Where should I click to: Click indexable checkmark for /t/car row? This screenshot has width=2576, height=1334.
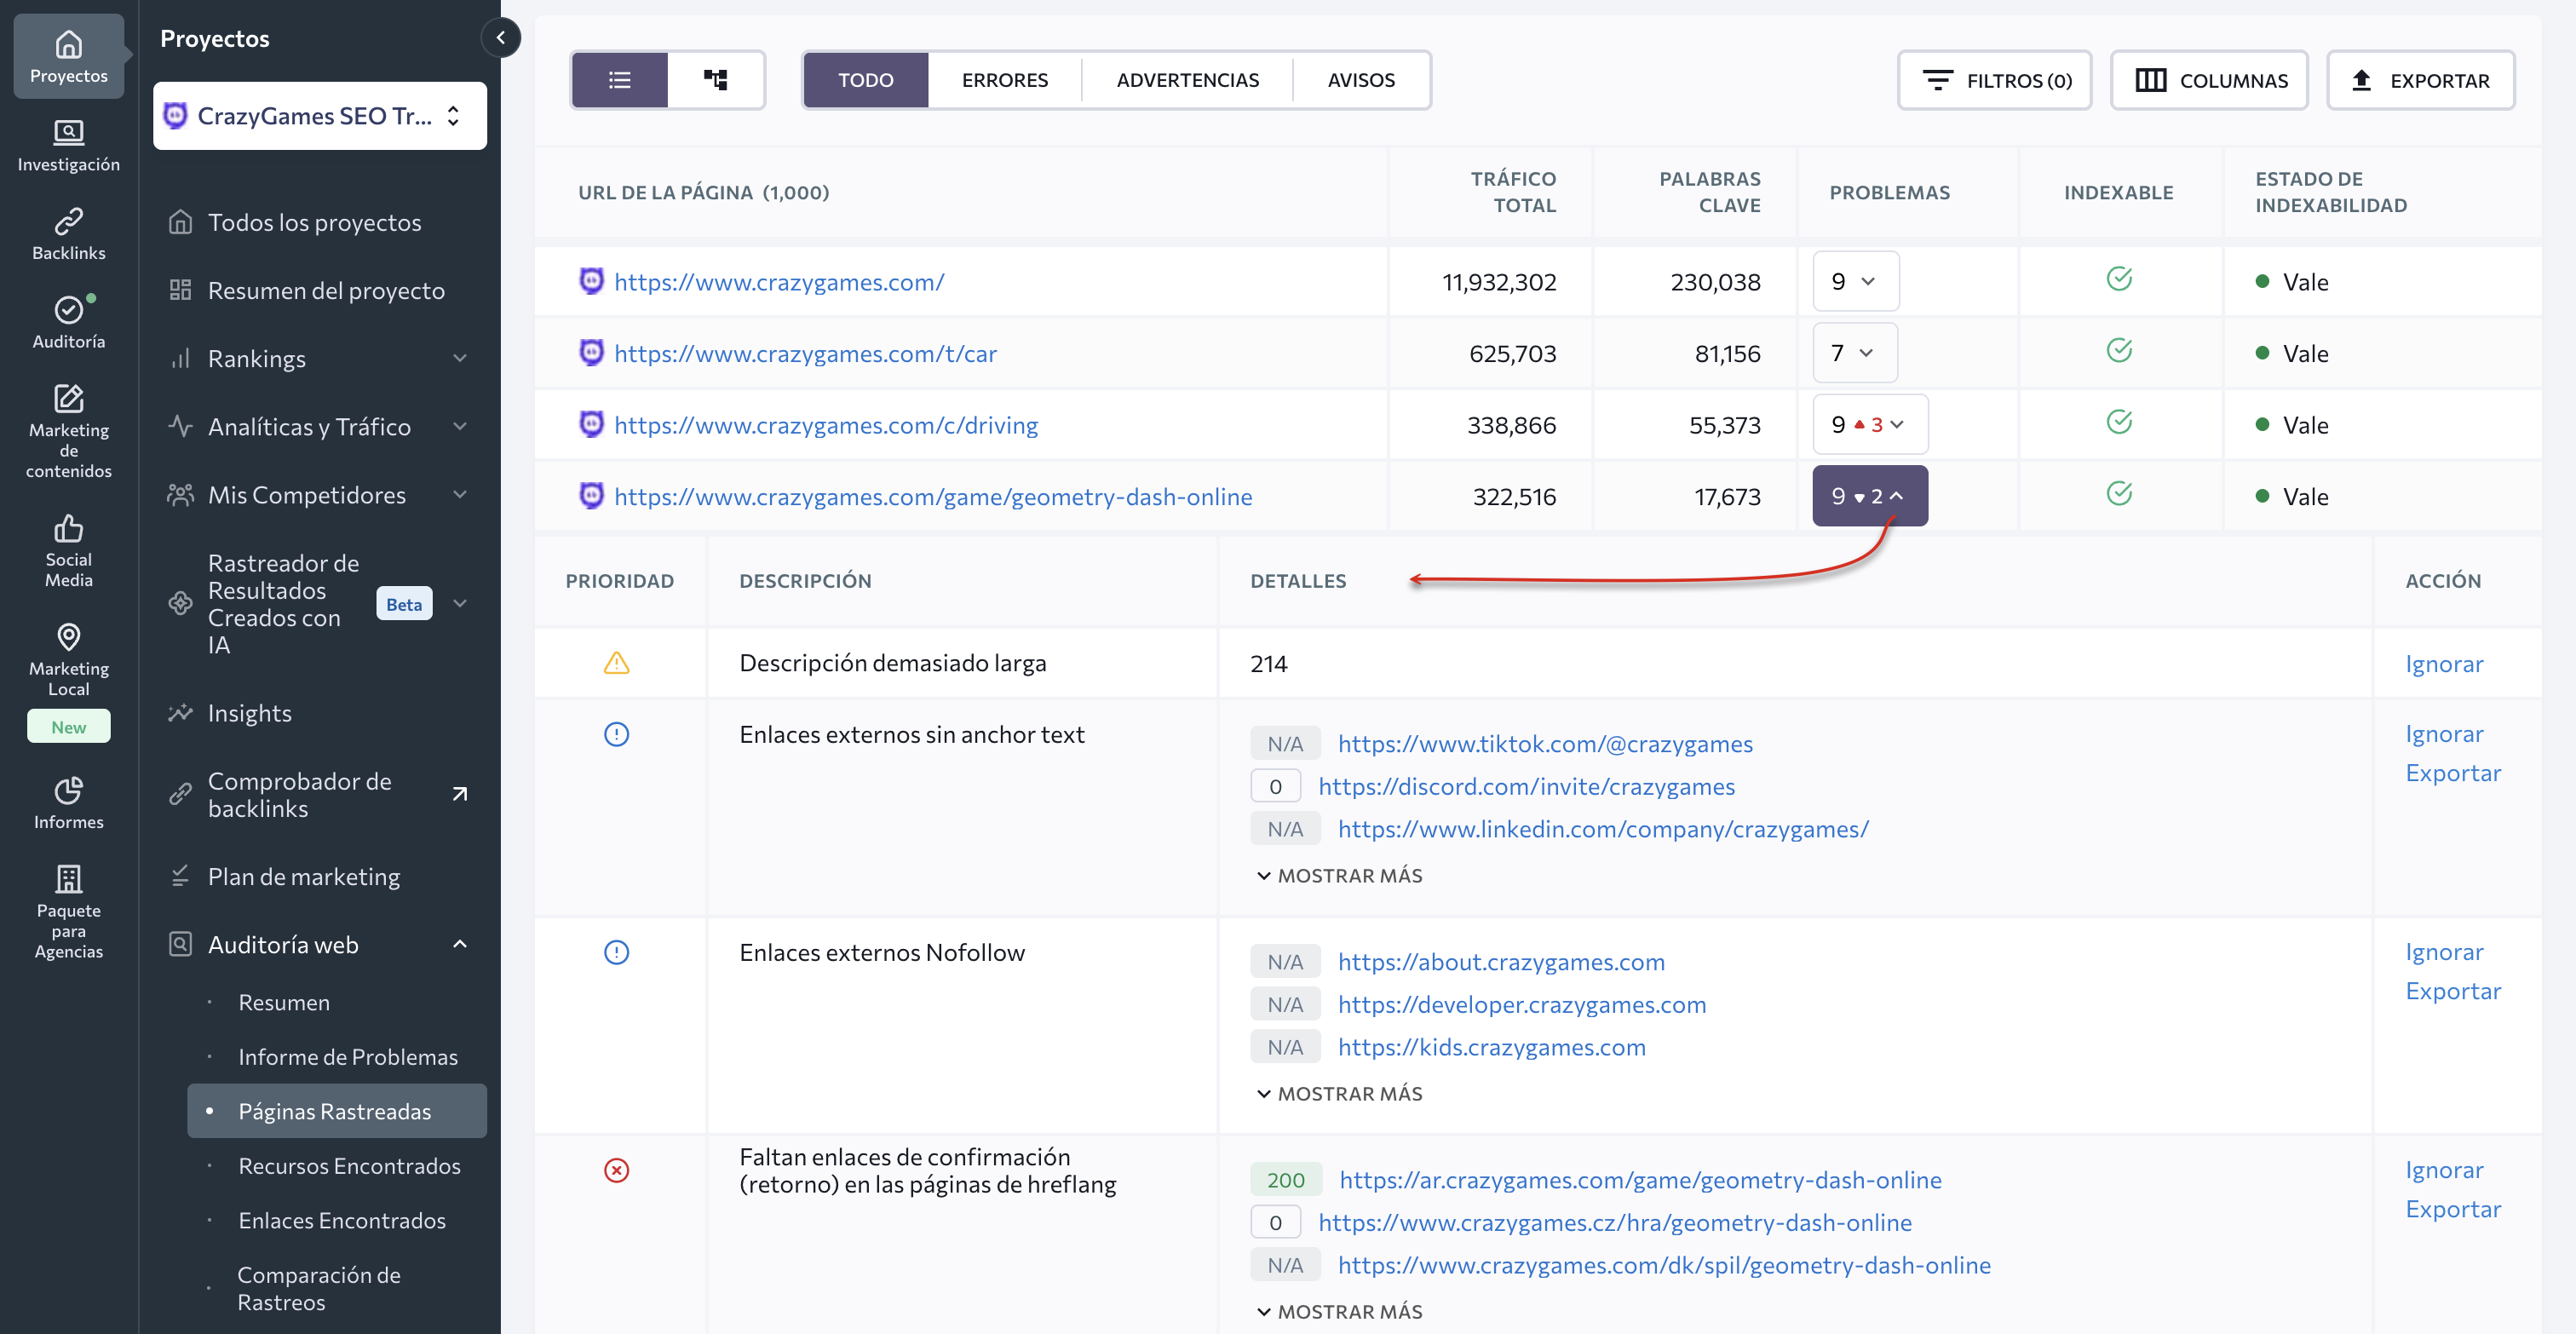[x=2119, y=351]
